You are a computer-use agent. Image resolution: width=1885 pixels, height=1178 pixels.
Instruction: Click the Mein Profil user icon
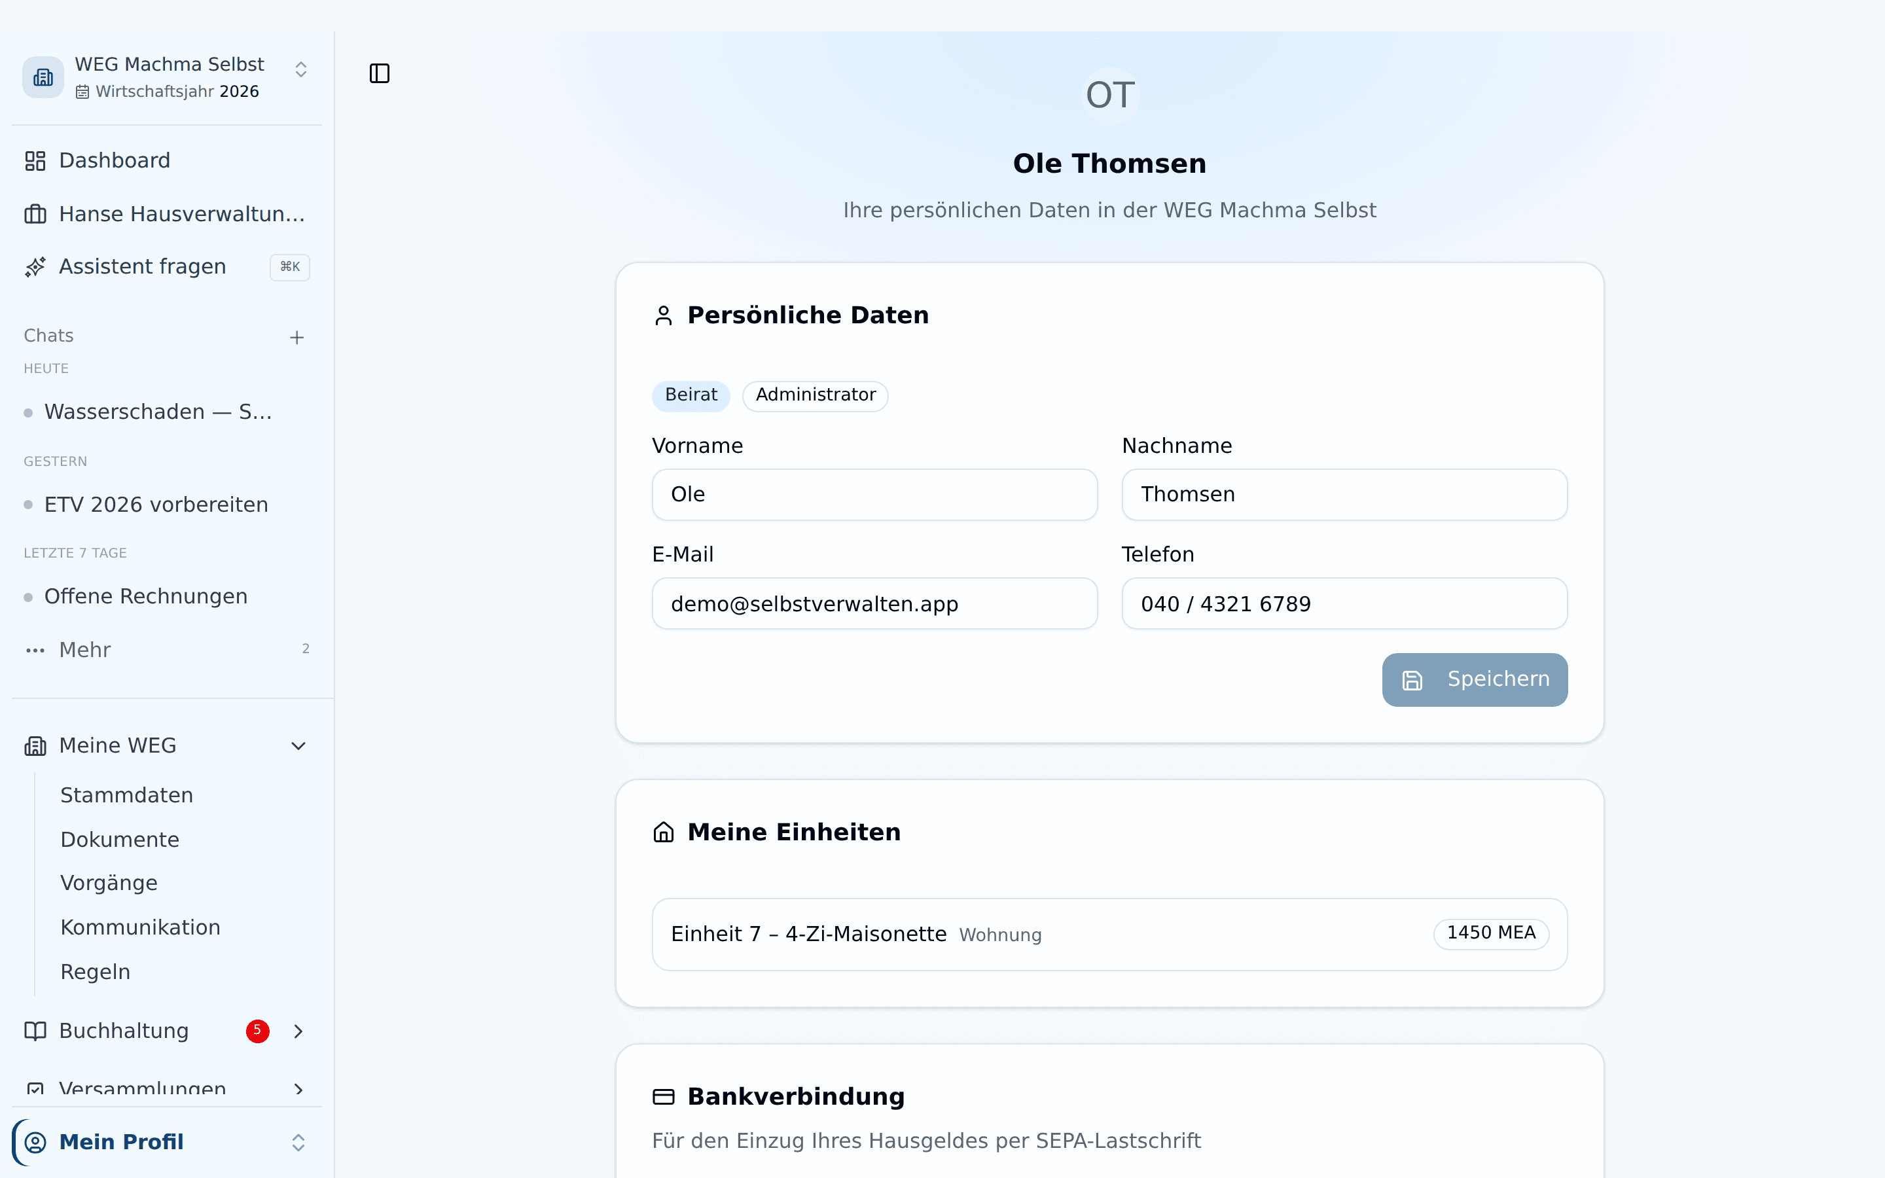35,1142
